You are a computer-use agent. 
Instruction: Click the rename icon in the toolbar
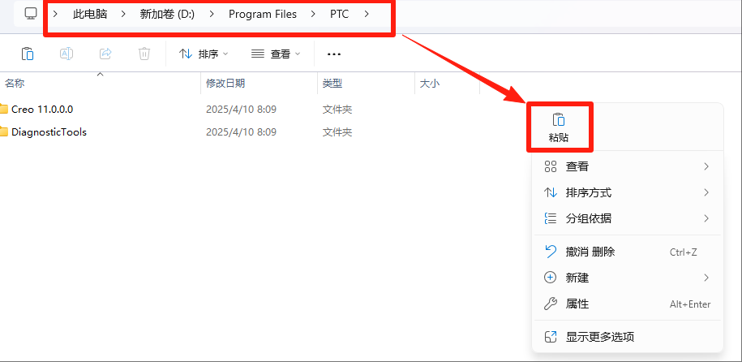click(66, 54)
